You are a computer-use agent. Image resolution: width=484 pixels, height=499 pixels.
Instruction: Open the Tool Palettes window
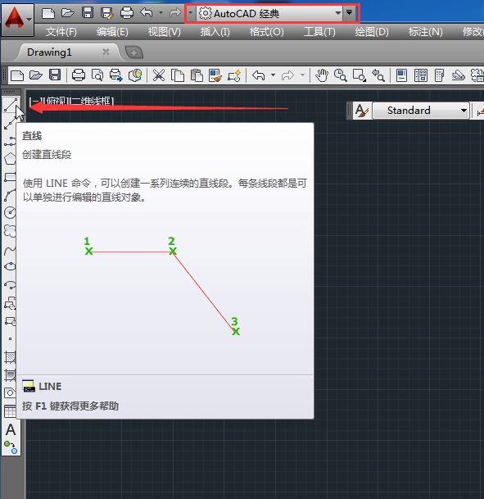(x=439, y=75)
